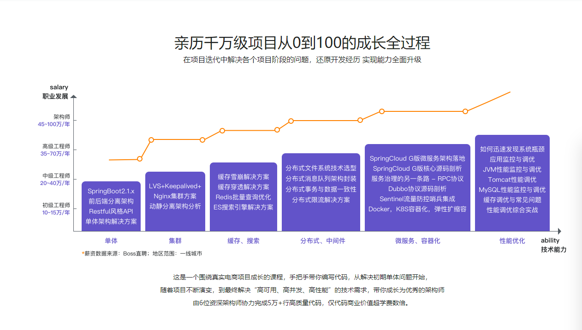Select the first circle marker on the orange line

coord(140,159)
